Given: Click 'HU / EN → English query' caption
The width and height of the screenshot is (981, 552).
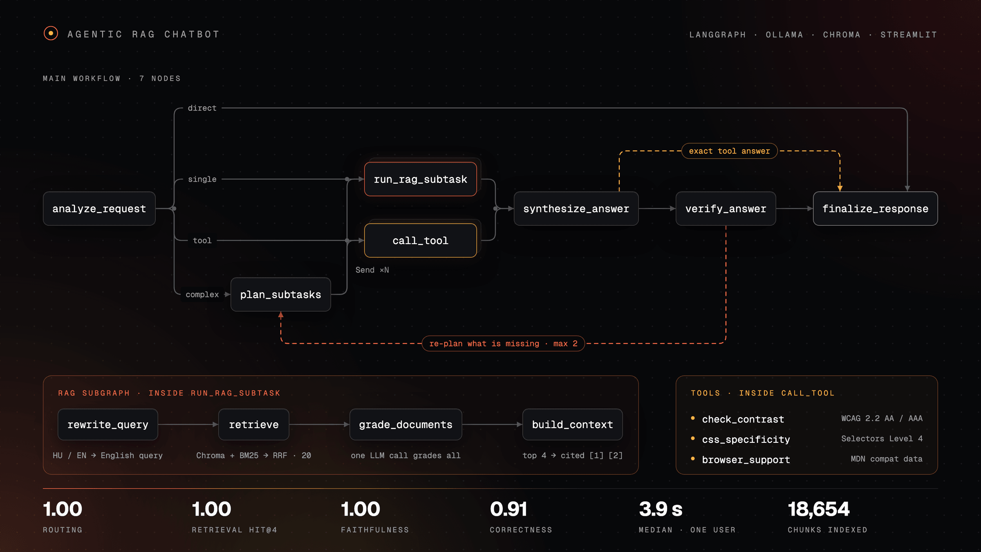Looking at the screenshot, I should pyautogui.click(x=108, y=456).
